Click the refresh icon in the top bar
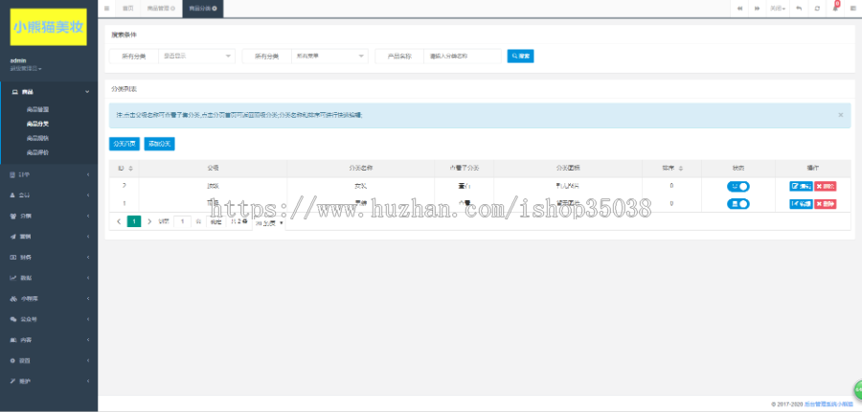 click(817, 9)
